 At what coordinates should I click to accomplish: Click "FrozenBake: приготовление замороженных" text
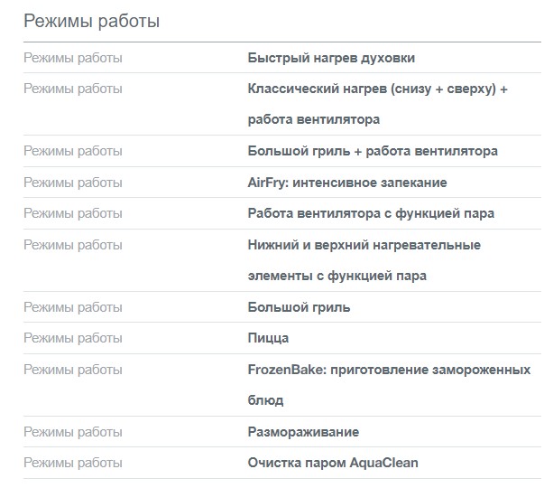[389, 370]
